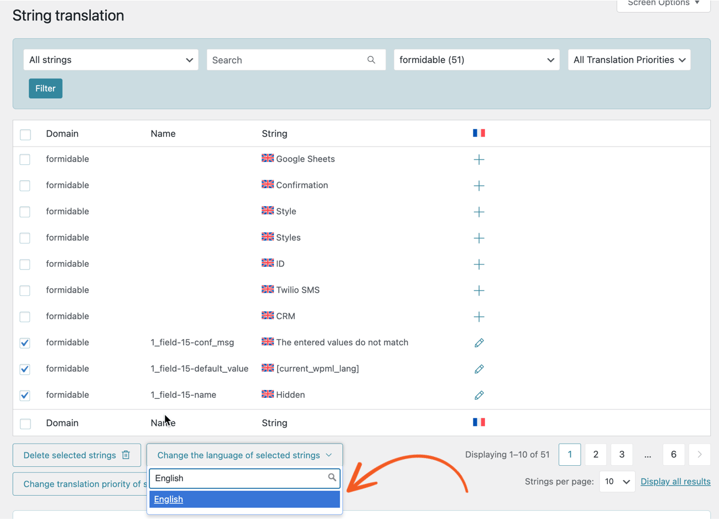The image size is (719, 520).
Task: Click Delete selected strings button
Action: (77, 455)
